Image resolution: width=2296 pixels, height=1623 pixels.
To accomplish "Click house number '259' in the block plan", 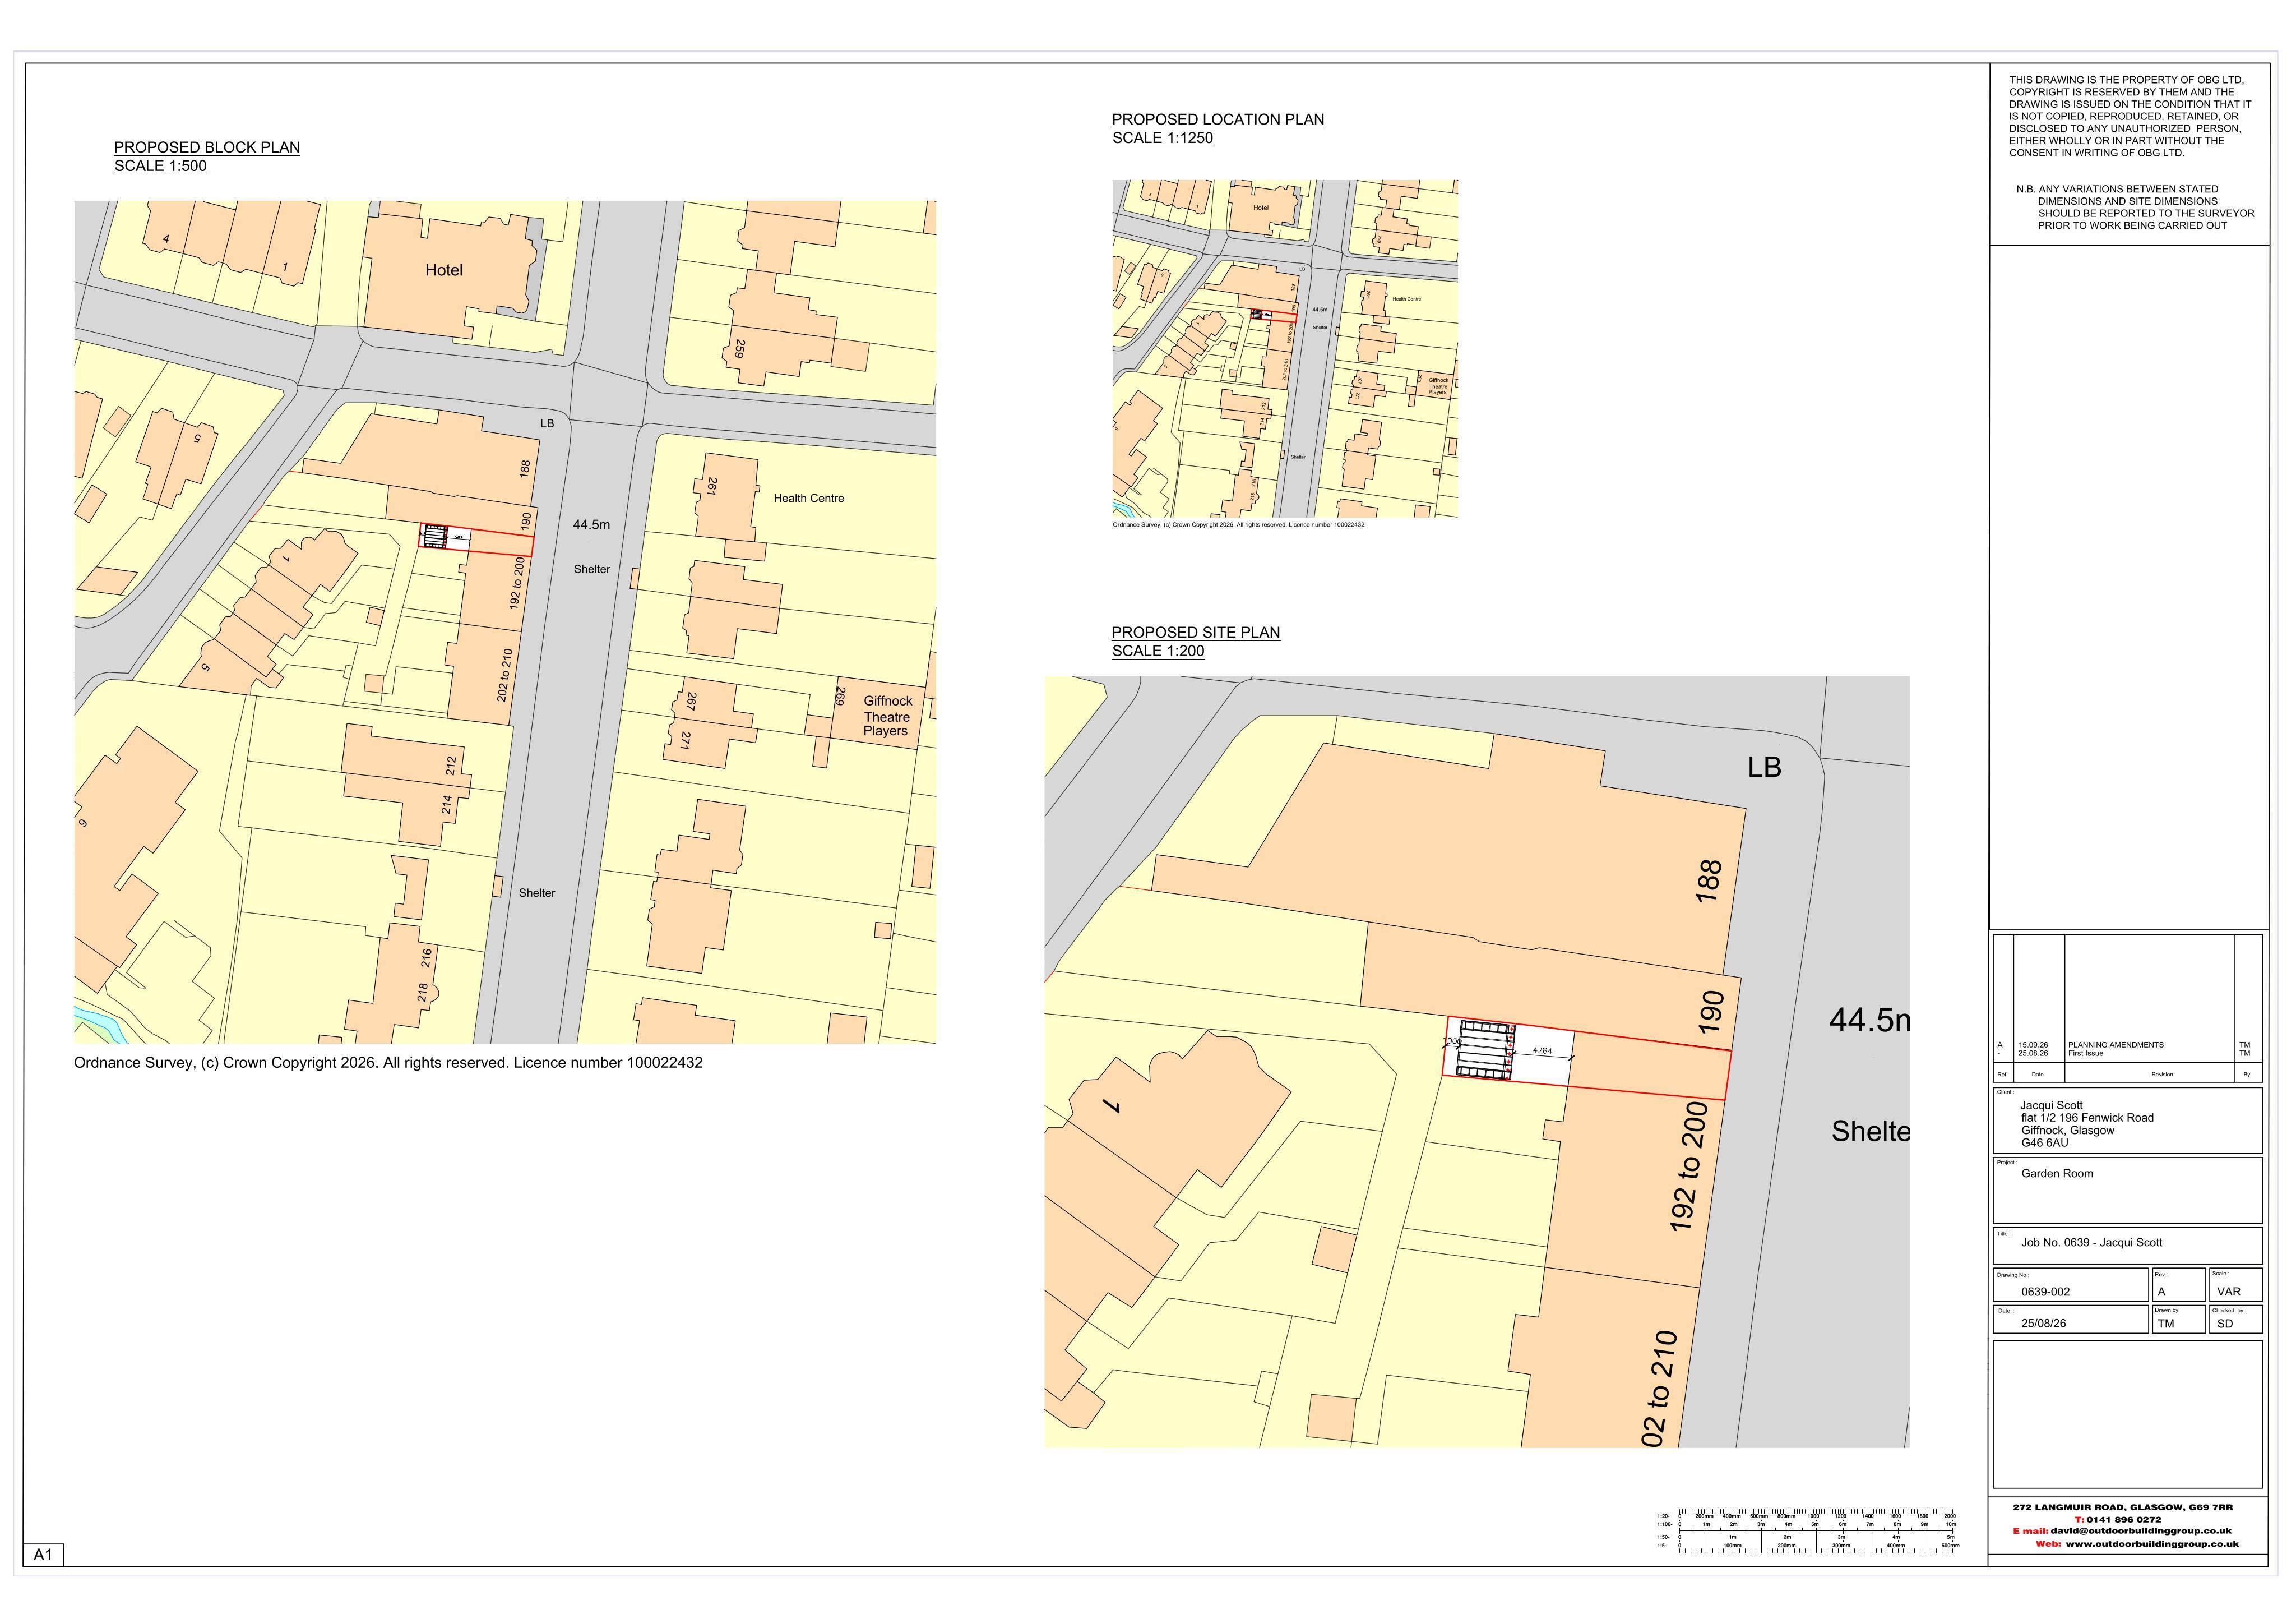I will point(740,349).
